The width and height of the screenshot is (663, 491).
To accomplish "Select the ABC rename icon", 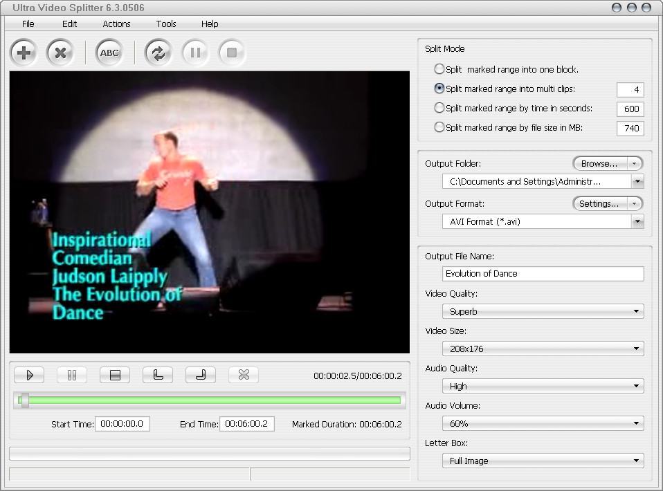I will [x=109, y=53].
